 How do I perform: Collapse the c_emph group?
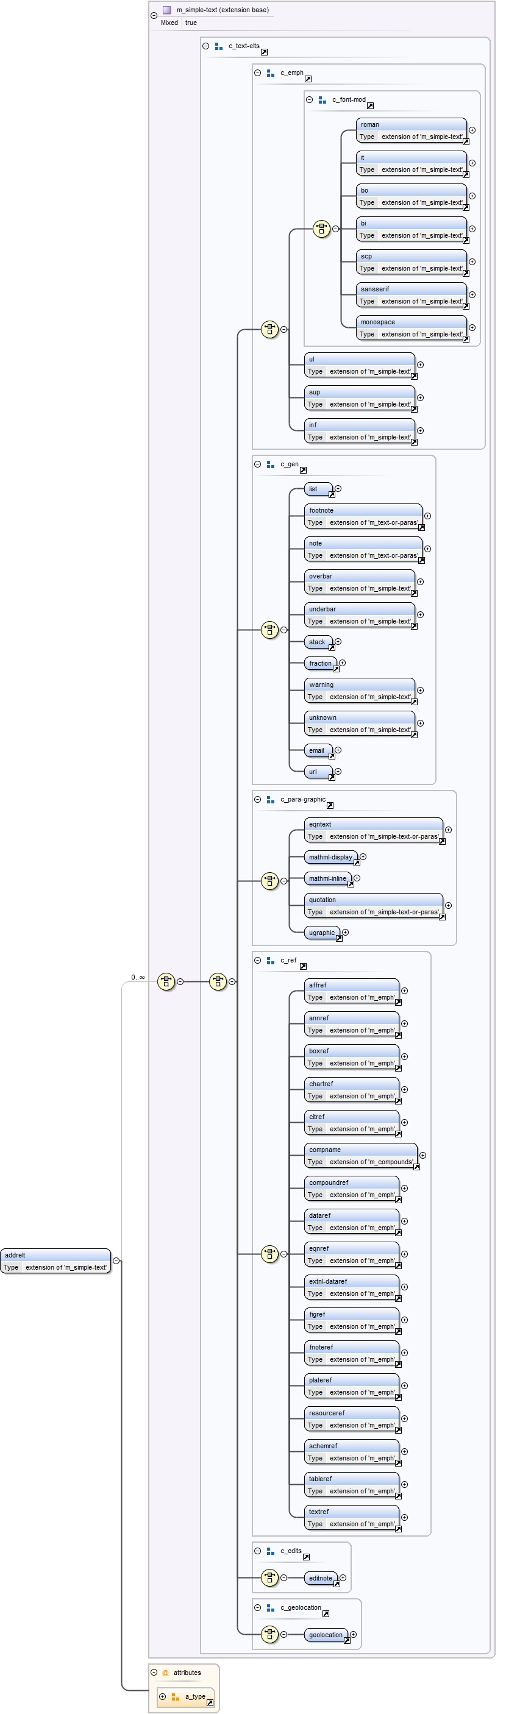(x=258, y=73)
